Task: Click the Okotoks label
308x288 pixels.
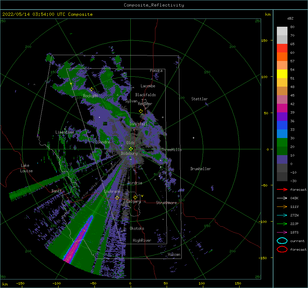Action: tap(137, 228)
